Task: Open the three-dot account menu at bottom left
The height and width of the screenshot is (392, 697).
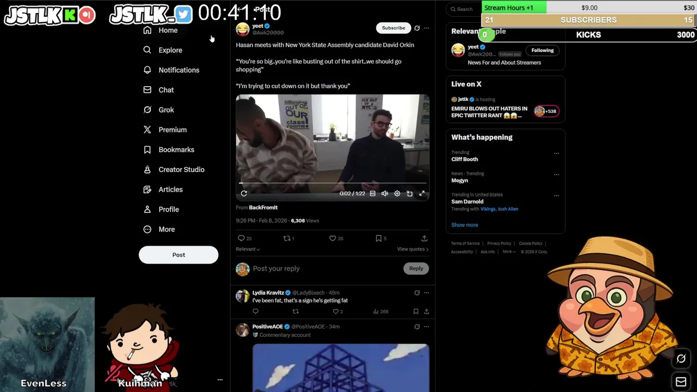Action: tap(220, 379)
